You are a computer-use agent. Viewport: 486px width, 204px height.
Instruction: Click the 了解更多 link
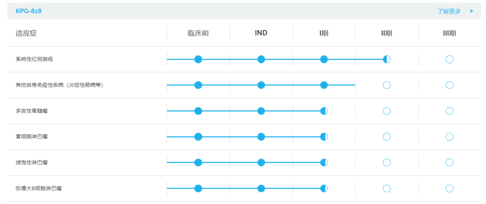[x=449, y=11]
